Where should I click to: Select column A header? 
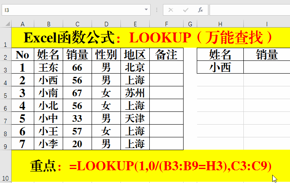coord(22,24)
